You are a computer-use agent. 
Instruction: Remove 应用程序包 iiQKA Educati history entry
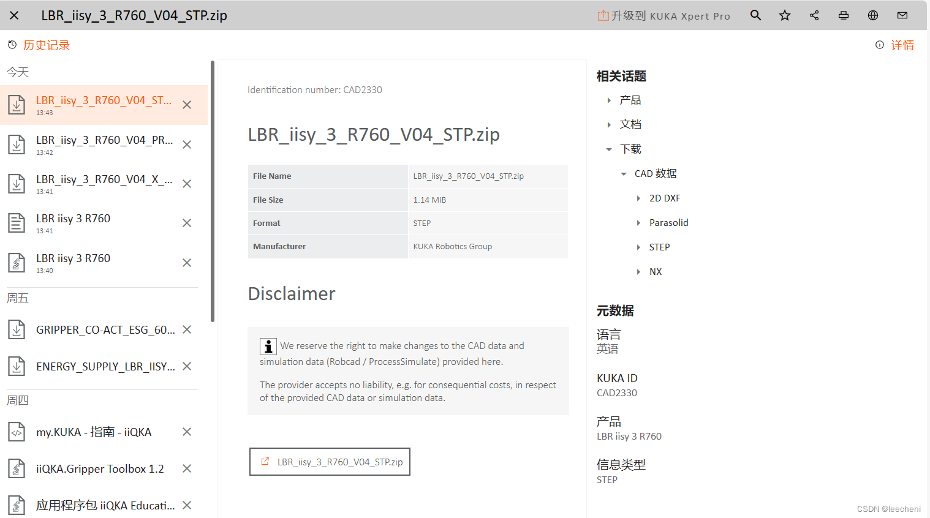tap(187, 505)
